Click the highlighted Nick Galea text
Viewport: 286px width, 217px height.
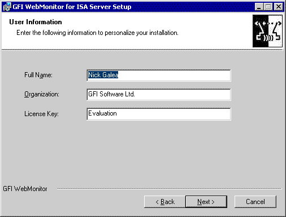click(103, 75)
